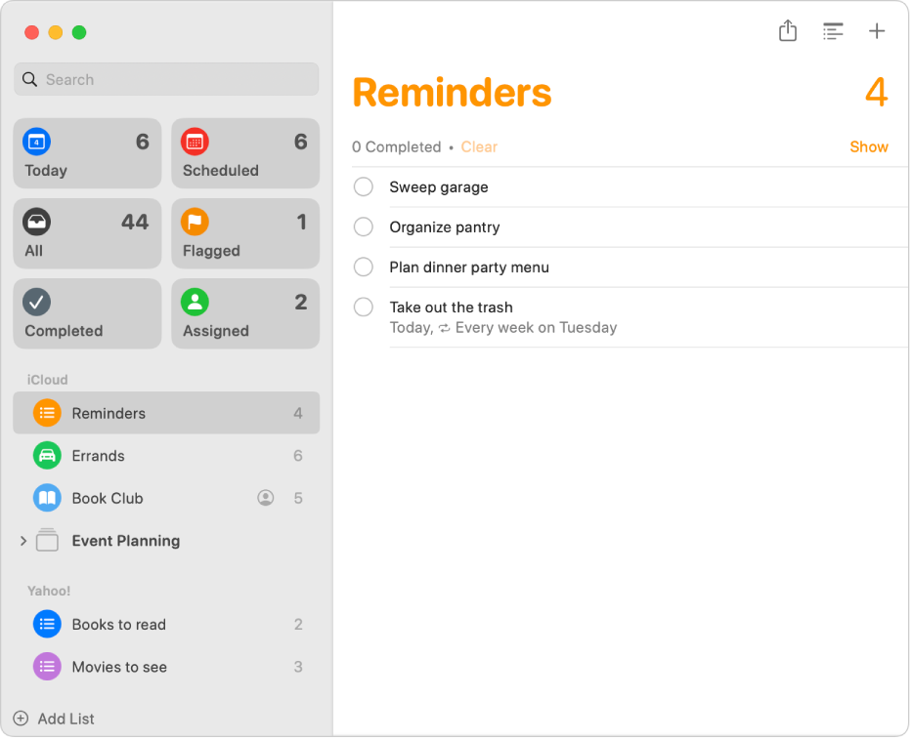Open the Assigned smart list tile
The height and width of the screenshot is (740, 913).
[245, 313]
